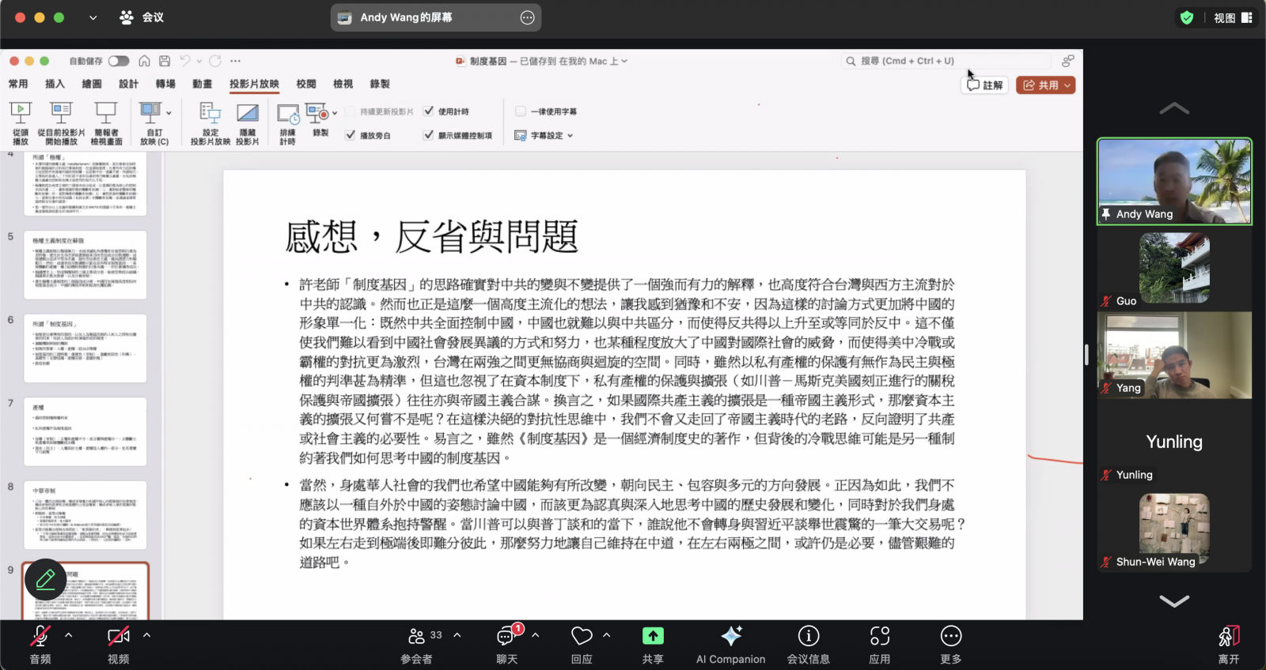Select slide 6 thumbnail
Viewport: 1266px width, 670px height.
pyautogui.click(x=85, y=348)
